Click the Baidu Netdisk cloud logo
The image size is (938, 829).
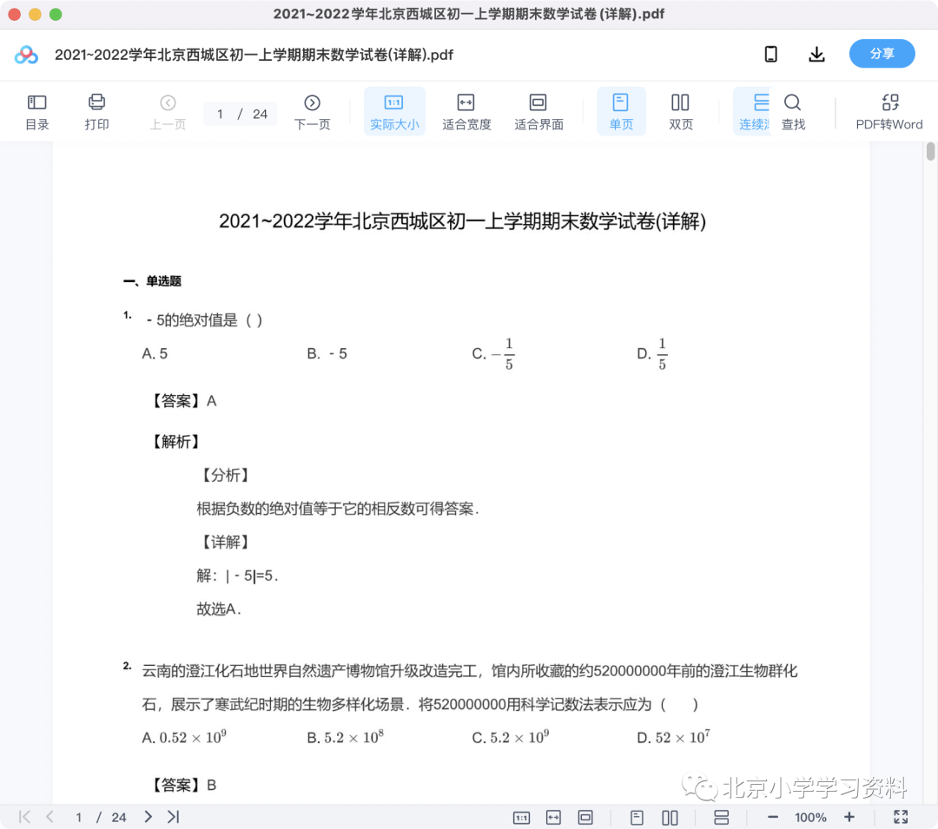[x=26, y=55]
